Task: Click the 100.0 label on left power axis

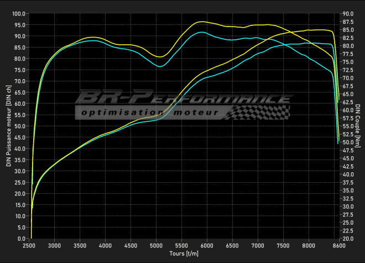Action: [x=19, y=13]
